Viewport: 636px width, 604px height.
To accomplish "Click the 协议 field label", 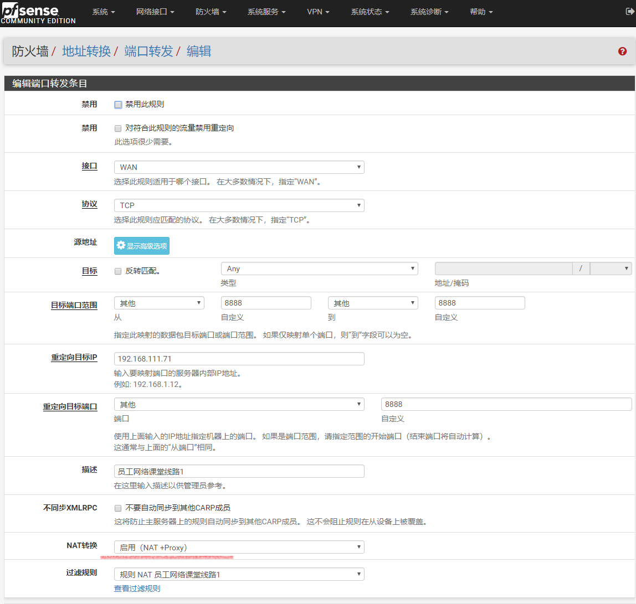I will (89, 204).
